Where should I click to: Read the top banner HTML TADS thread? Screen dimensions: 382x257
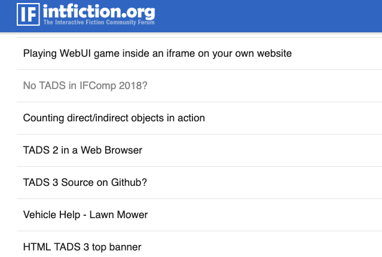[82, 246]
